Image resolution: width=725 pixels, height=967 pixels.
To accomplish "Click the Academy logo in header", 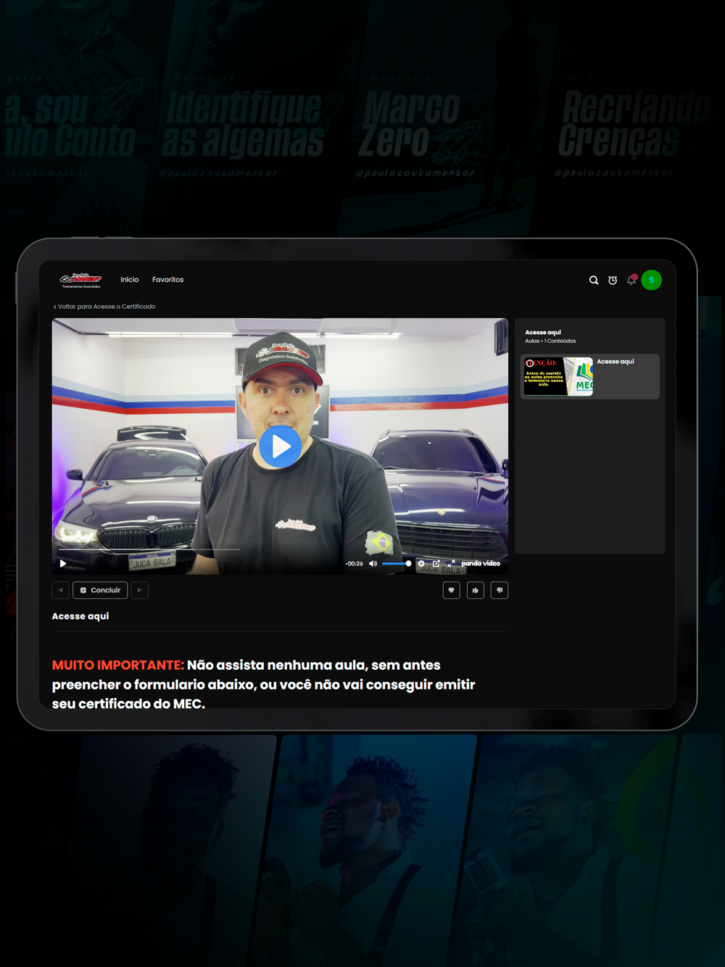I will 81,280.
